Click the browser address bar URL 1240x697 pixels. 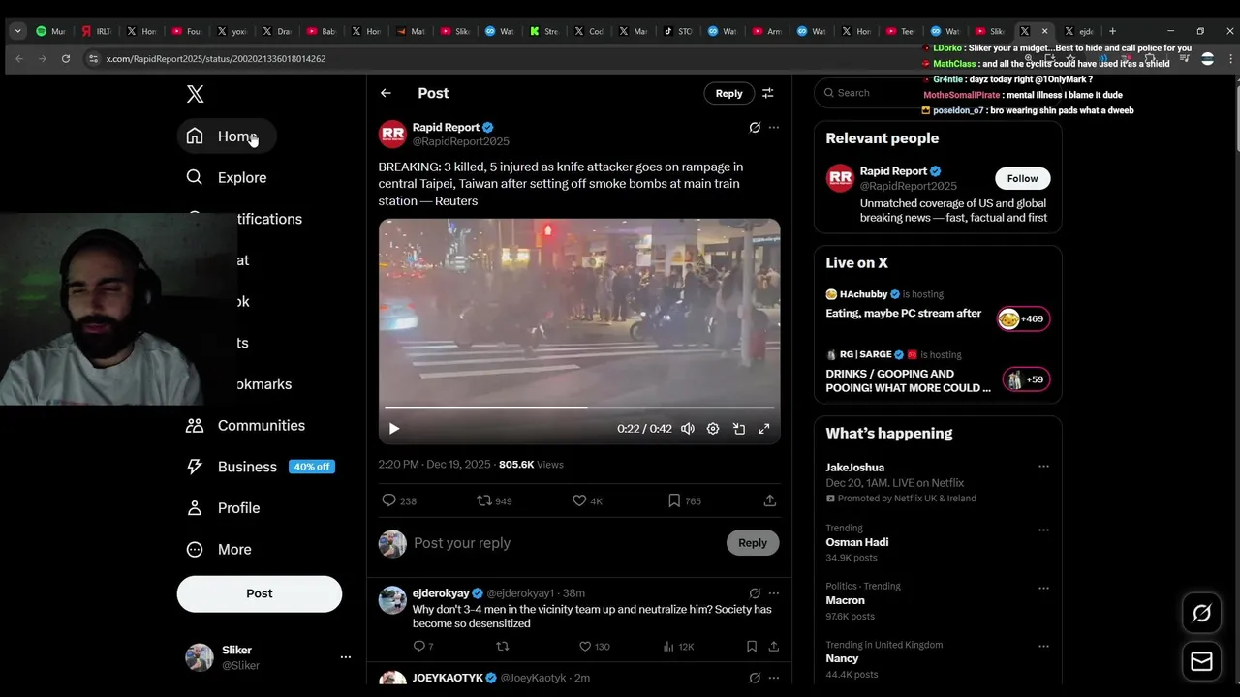tap(216, 59)
